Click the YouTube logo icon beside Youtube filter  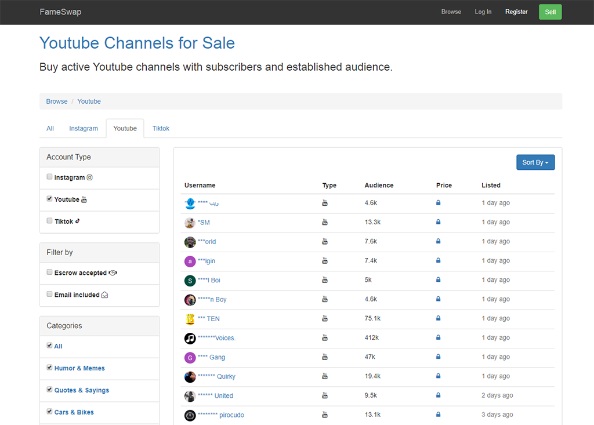84,199
